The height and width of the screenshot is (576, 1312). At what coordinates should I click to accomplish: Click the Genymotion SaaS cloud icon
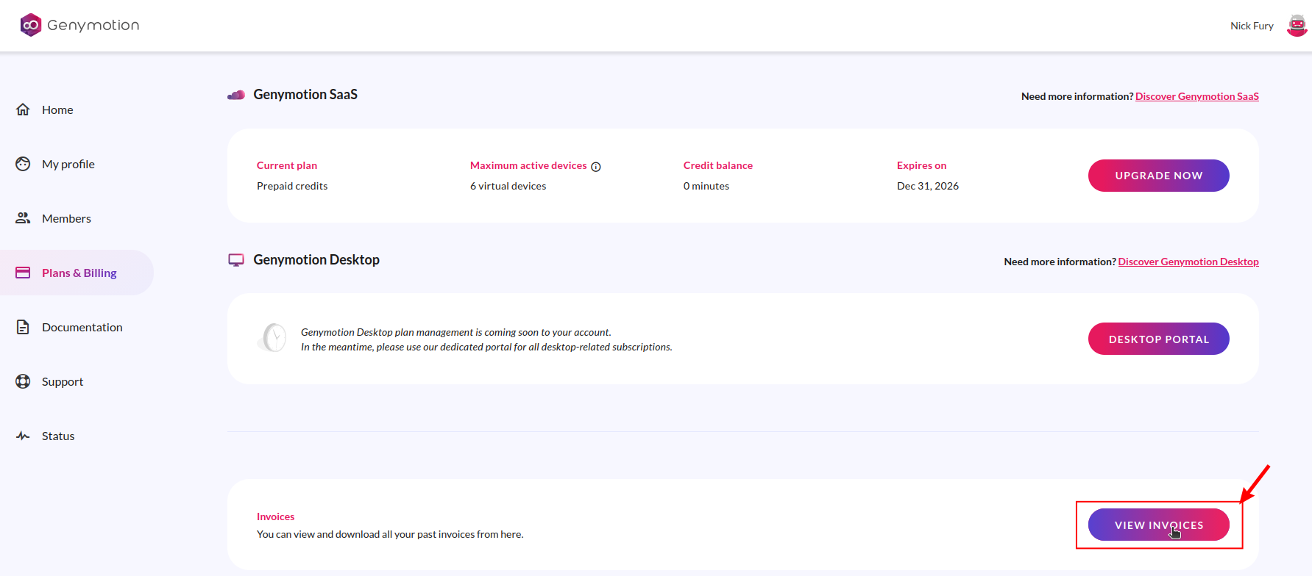click(236, 95)
